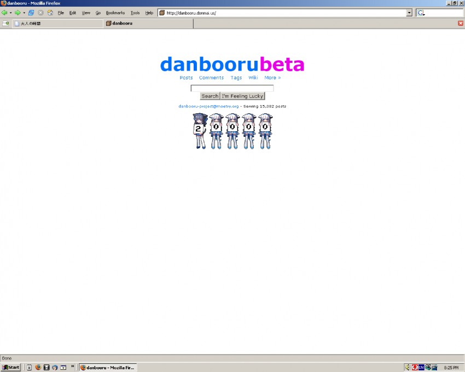Switch to the 大人の時間 tab
Image resolution: width=465 pixels, height=372 pixels.
click(57, 24)
